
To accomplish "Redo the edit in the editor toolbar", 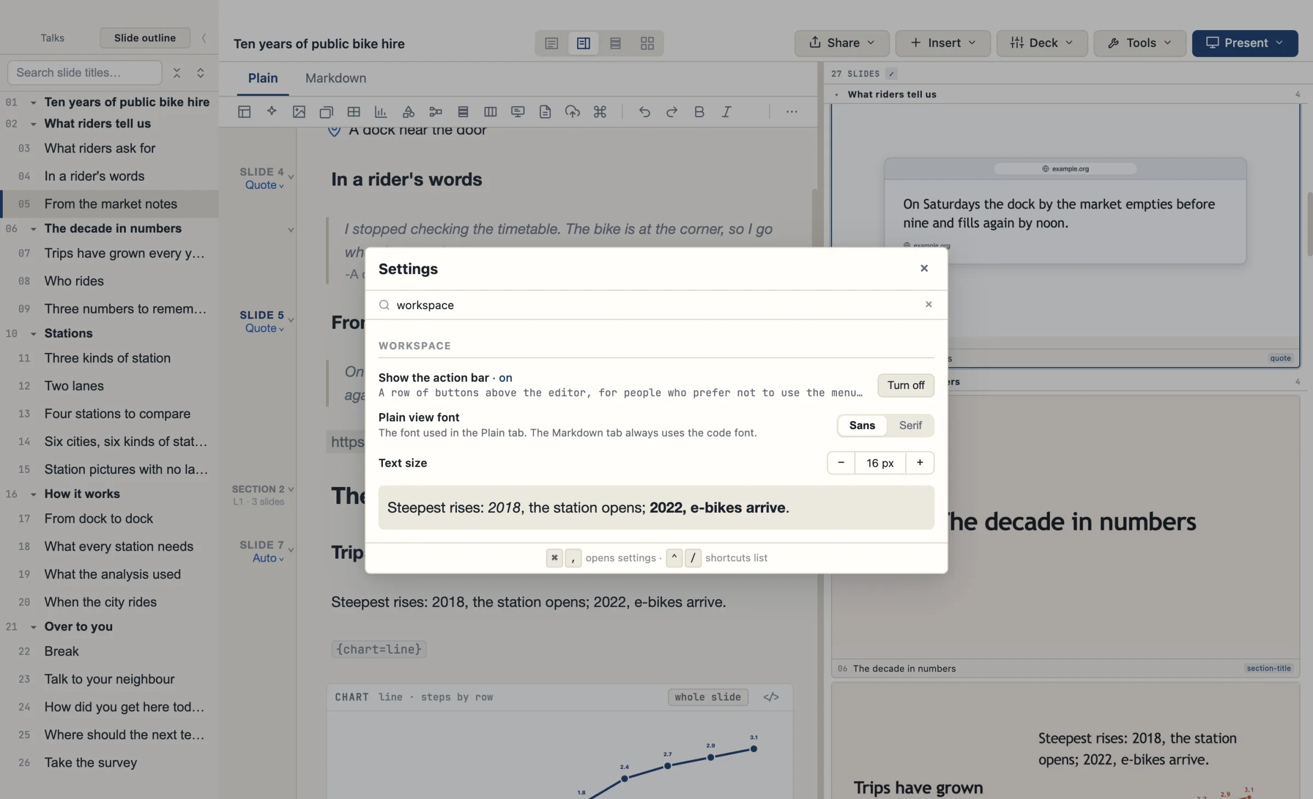I will 672,112.
